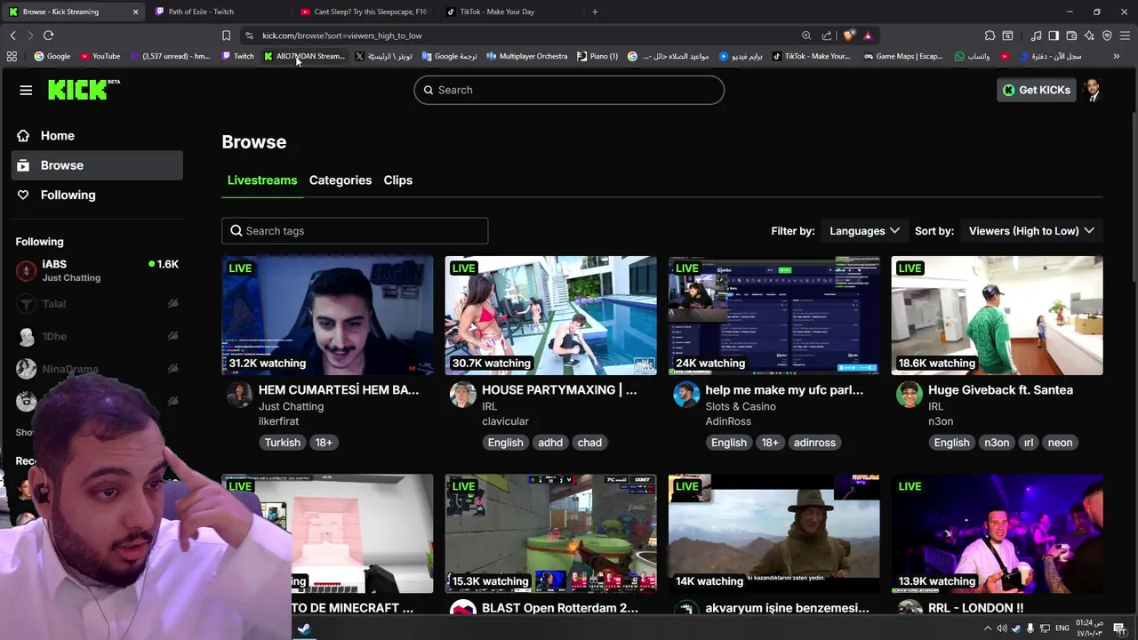Screen dimensions: 1138x640
Task: Open the Languages filter dropdown
Action: [864, 231]
